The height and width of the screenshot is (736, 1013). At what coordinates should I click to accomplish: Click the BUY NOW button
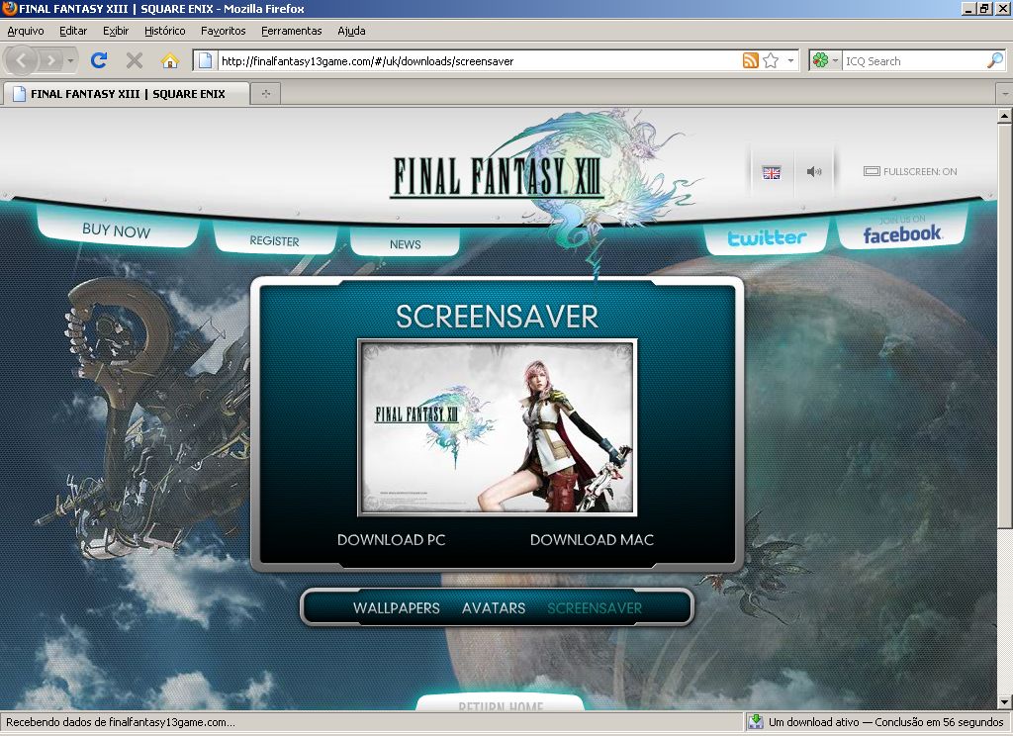click(117, 230)
